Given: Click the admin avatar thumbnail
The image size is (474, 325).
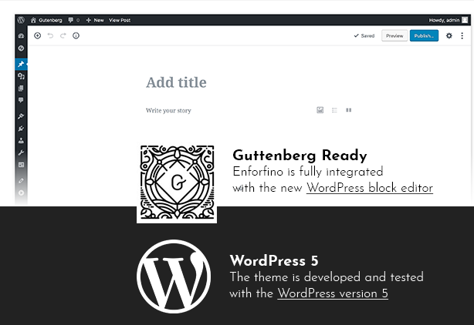Looking at the screenshot, I should pos(465,20).
